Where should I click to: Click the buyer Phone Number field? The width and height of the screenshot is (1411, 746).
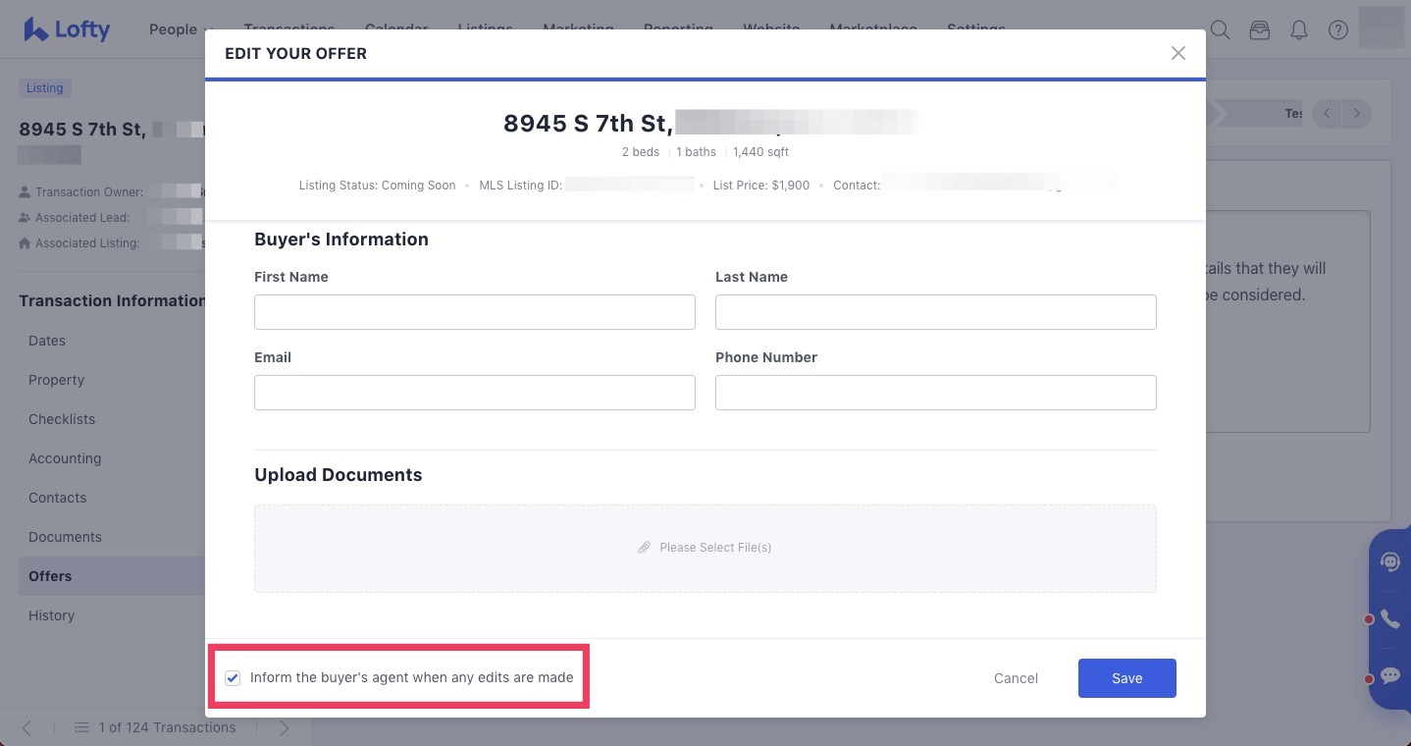click(x=935, y=393)
